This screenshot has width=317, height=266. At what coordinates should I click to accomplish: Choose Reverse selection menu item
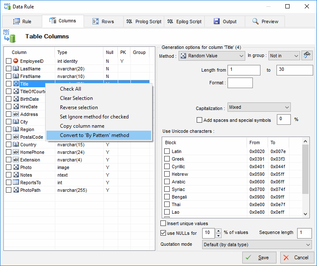99,107
